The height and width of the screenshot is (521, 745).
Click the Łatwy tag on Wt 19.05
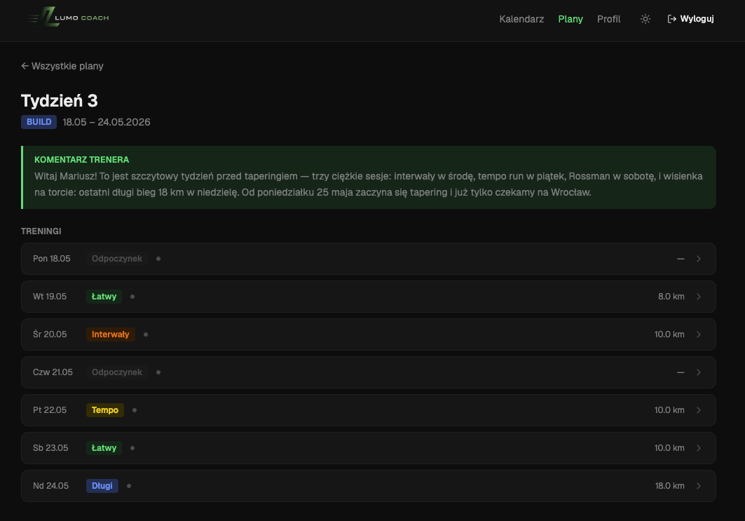coord(104,297)
